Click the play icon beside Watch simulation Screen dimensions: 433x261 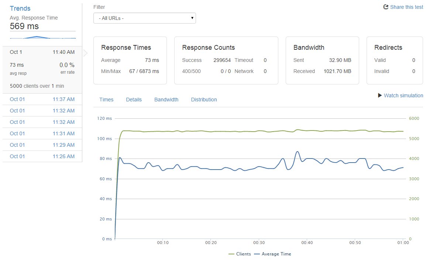click(x=380, y=95)
